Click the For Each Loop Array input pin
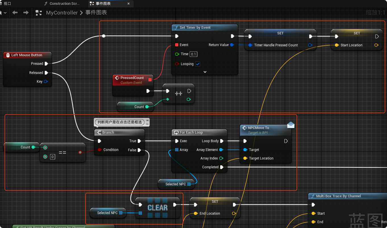Screen dimensions: 387x228 pos(177,150)
